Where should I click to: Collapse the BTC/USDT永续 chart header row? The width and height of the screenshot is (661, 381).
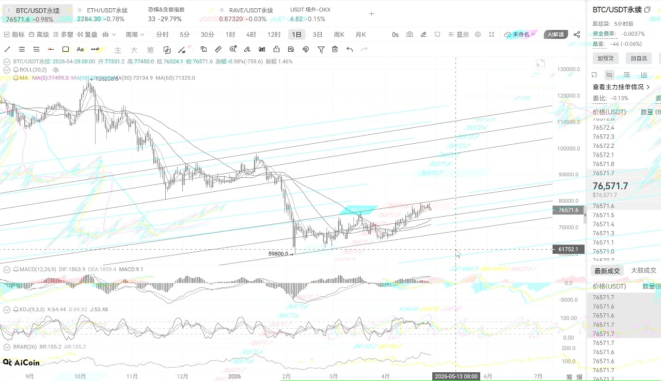[x=7, y=61]
